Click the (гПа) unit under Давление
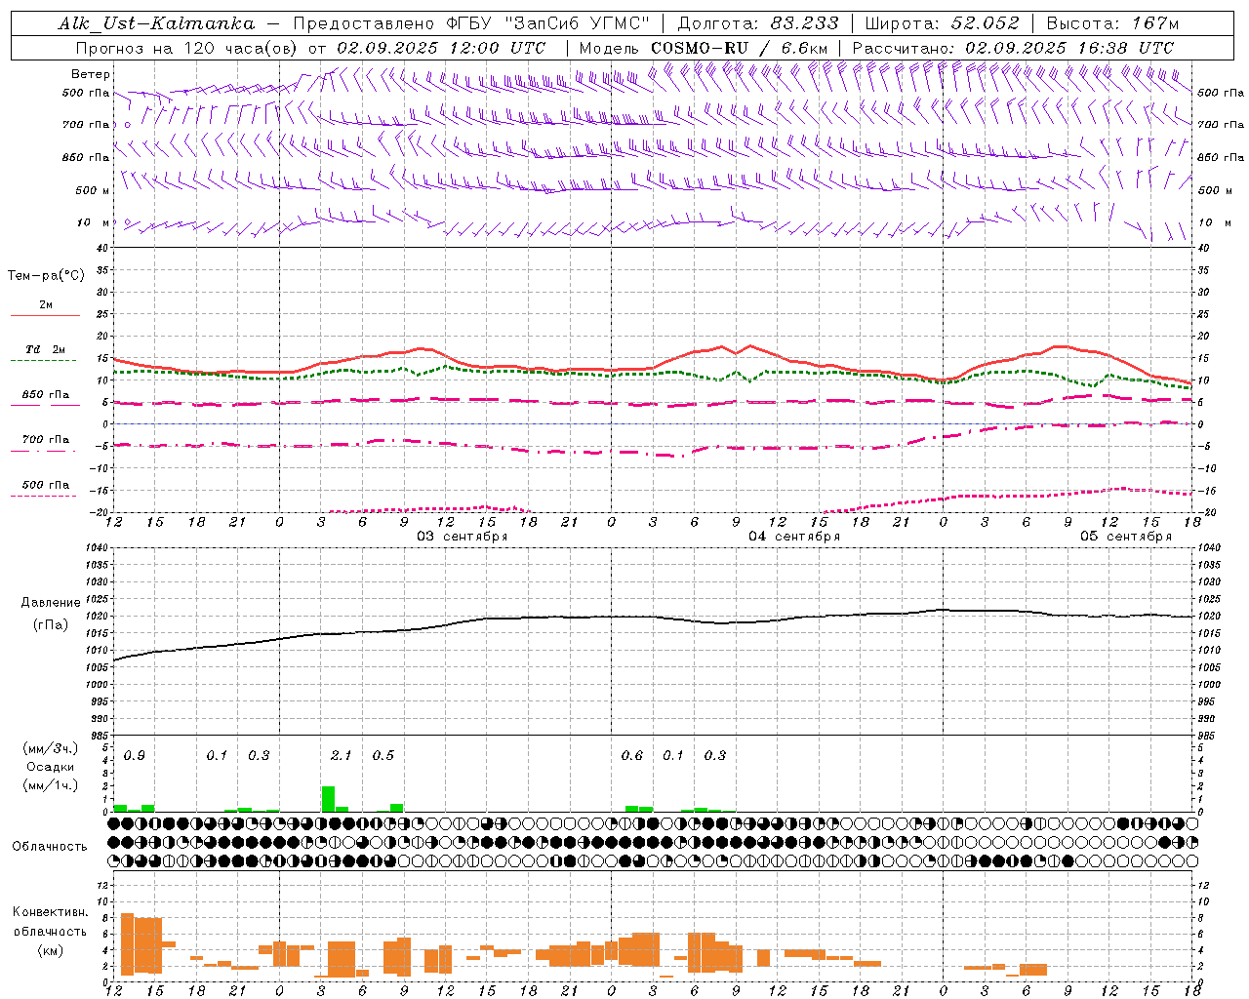 click(x=51, y=625)
